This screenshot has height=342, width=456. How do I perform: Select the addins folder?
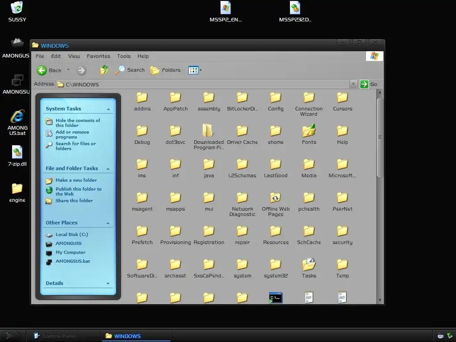click(x=142, y=101)
